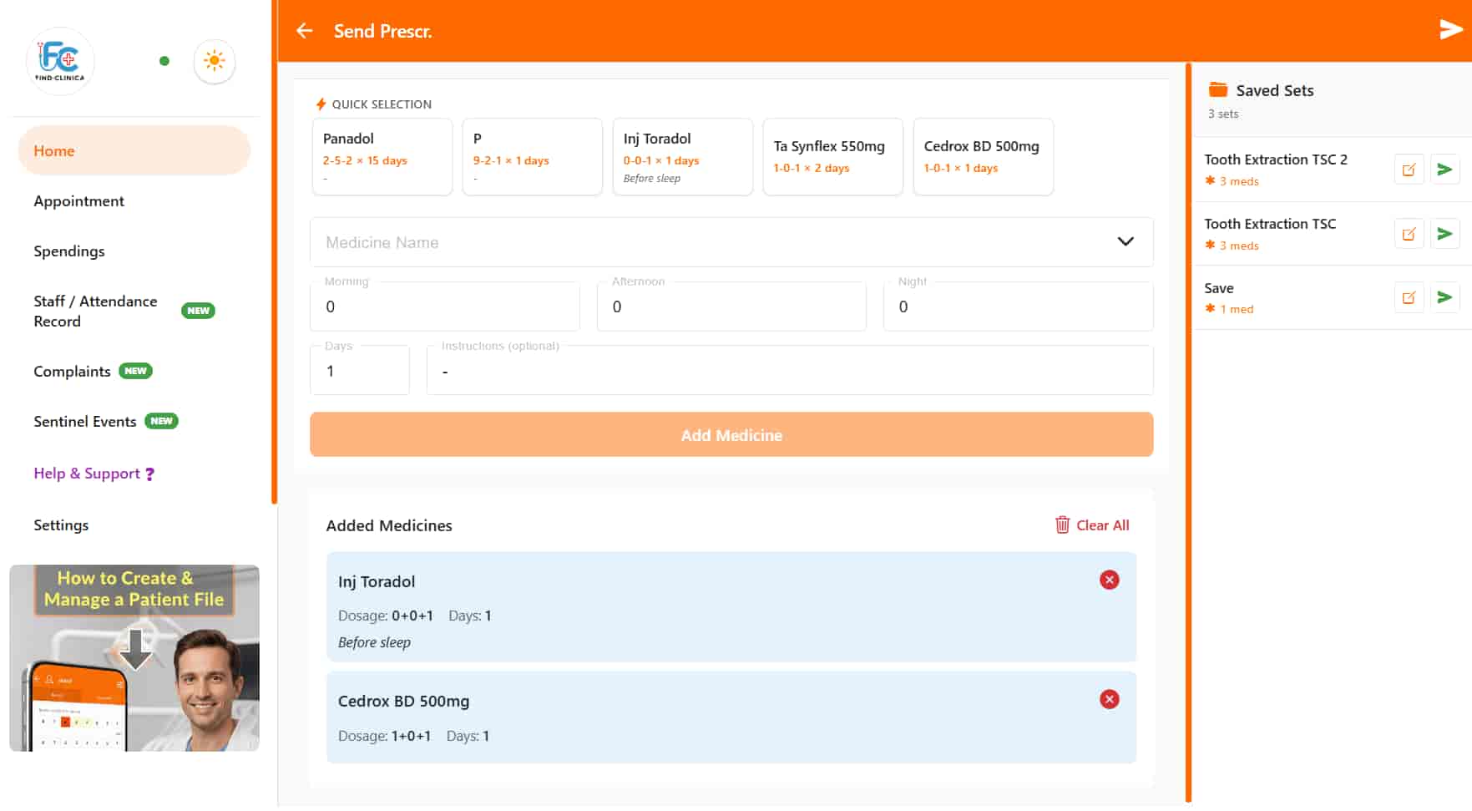The height and width of the screenshot is (811, 1472).
Task: Clear all added medicines
Action: tap(1092, 525)
